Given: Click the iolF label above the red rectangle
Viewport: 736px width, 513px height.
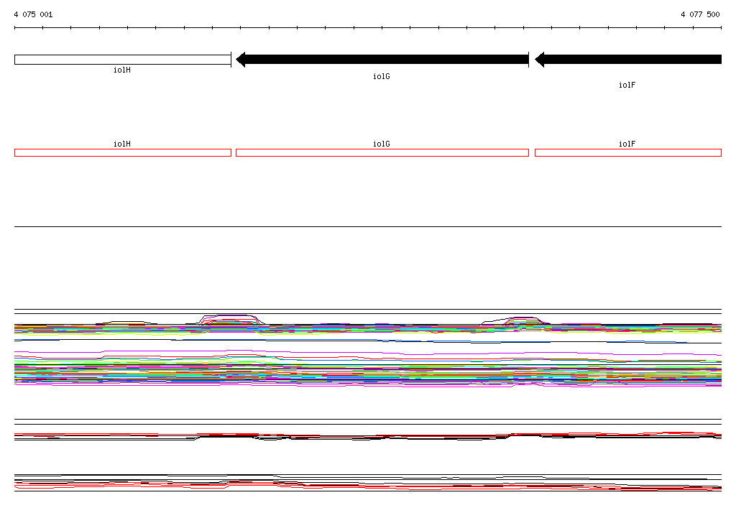Looking at the screenshot, I should click(627, 144).
